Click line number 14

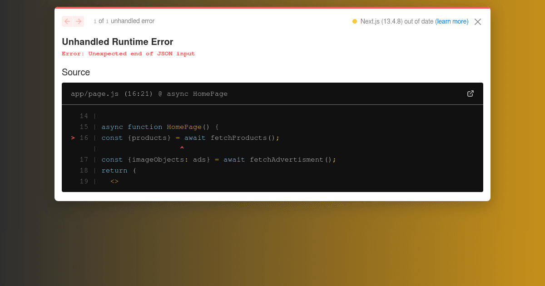click(84, 116)
